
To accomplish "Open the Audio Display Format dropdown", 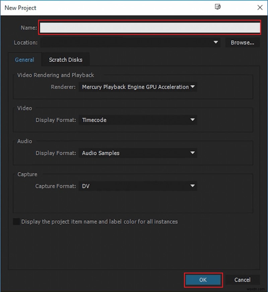I will (x=193, y=153).
